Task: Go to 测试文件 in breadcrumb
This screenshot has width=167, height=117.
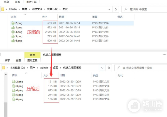Action: (x=37, y=9)
